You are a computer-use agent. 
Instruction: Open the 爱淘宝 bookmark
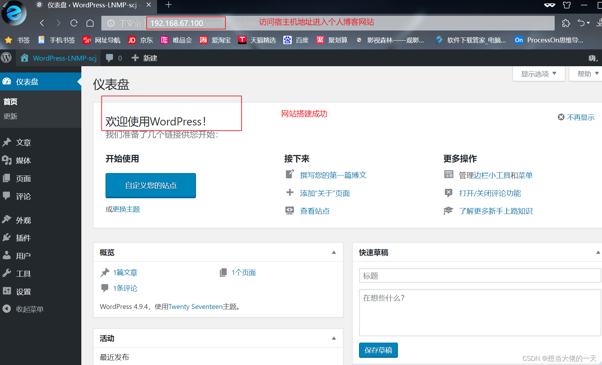pos(215,40)
